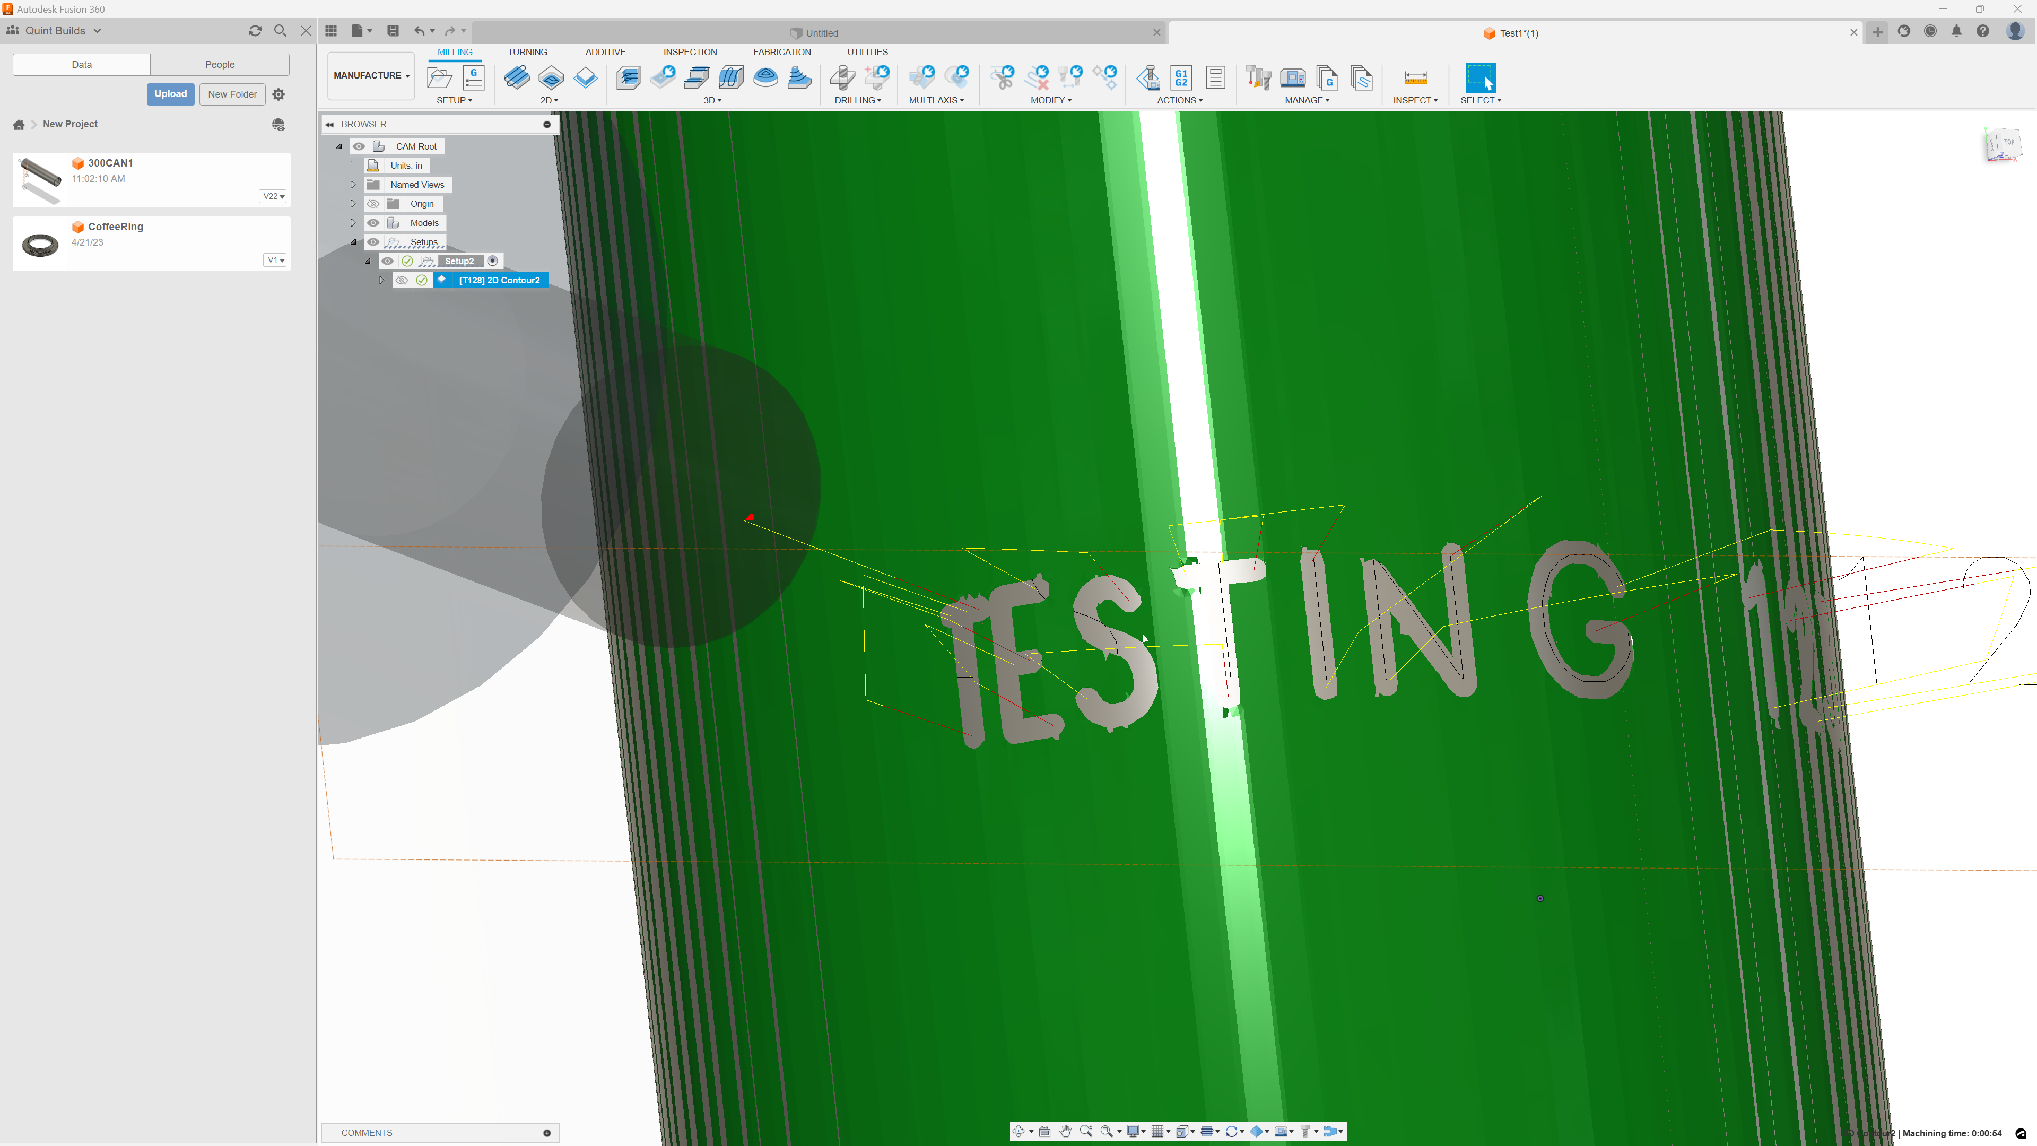
Task: Click the Upload button
Action: (170, 93)
